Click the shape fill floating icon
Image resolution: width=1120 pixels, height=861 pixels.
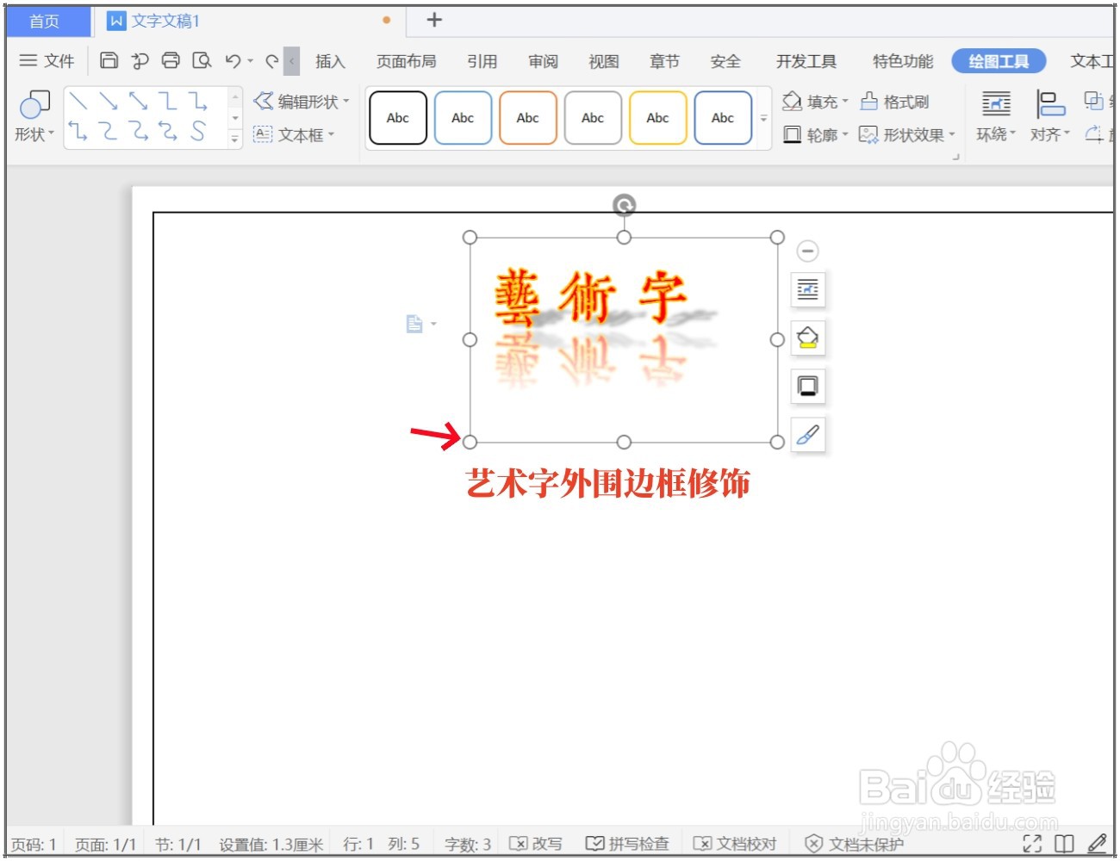click(807, 338)
